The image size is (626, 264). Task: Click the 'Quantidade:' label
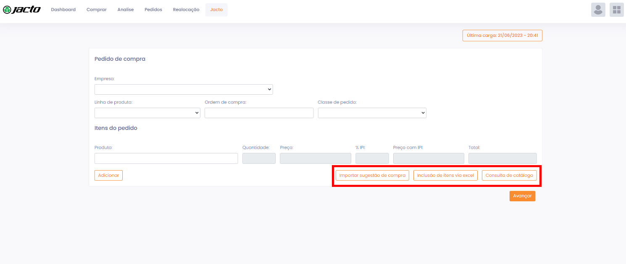[x=256, y=148]
